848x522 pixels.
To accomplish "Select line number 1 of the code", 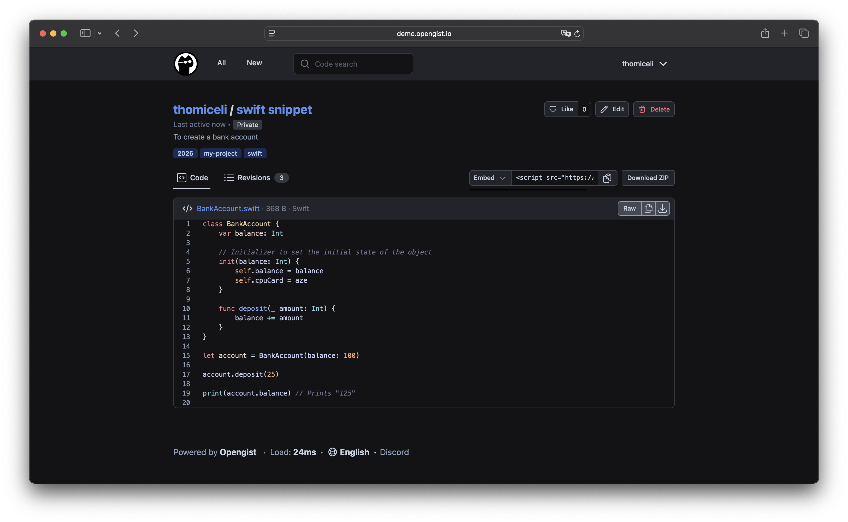I will [x=188, y=224].
